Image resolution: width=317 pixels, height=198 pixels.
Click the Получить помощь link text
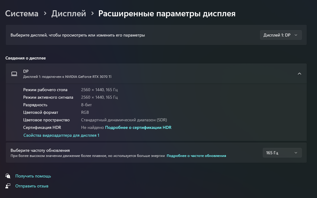tap(33, 176)
